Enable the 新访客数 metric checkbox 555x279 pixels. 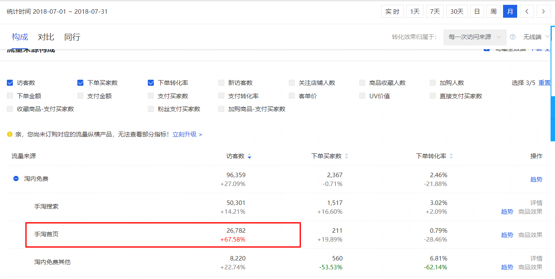221,83
